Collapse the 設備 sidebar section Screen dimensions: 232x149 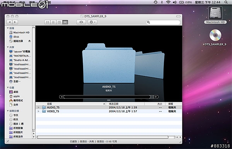pyautogui.click(x=8, y=28)
